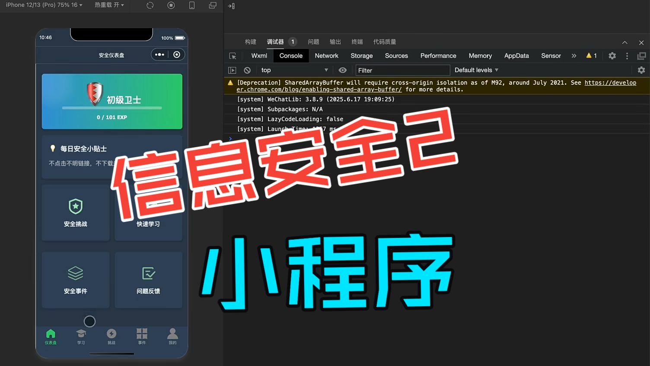The image size is (650, 366).
Task: Open the 每日安全小贴士 tip card
Action: click(112, 157)
